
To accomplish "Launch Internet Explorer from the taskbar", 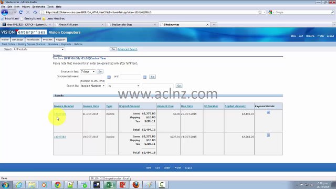I will (x=19, y=185).
